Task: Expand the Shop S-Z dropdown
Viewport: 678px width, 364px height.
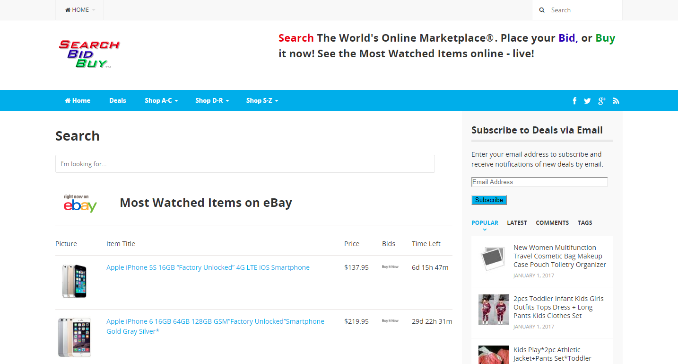Action: pyautogui.click(x=262, y=100)
